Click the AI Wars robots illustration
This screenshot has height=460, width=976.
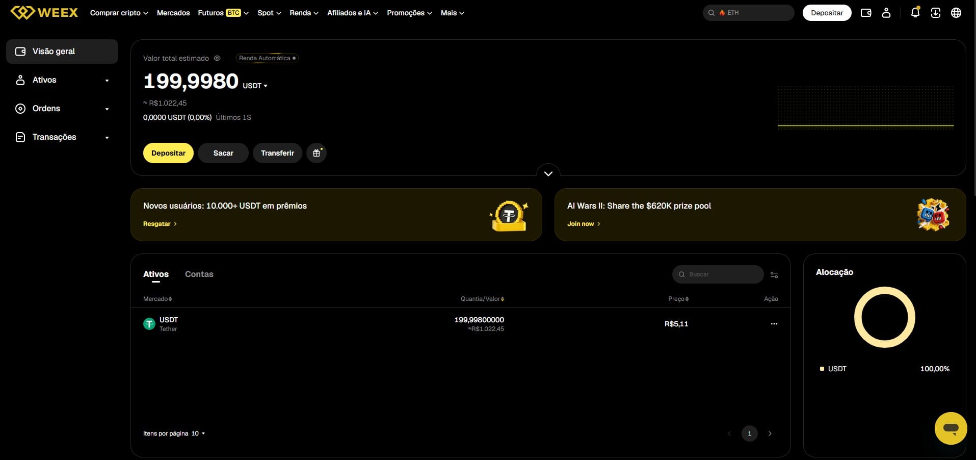coord(933,215)
